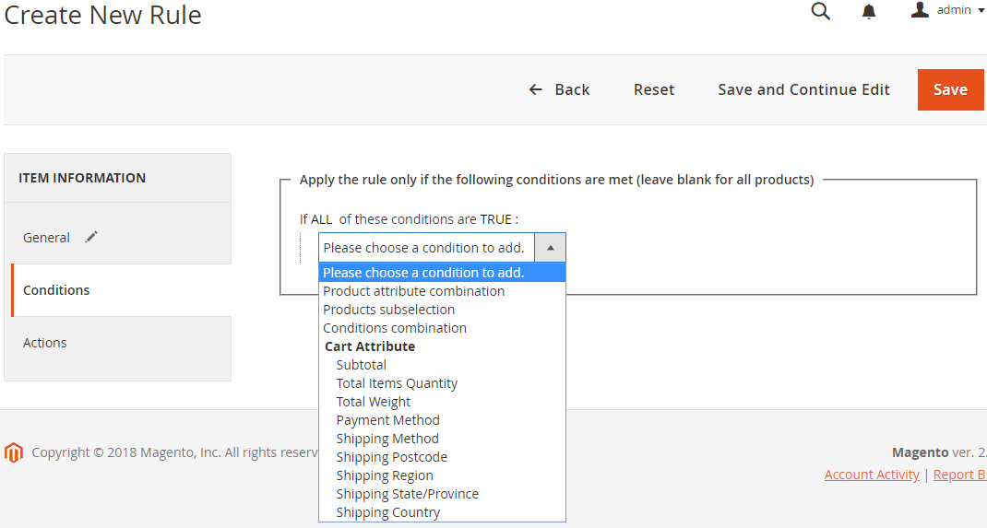Choose Shipping Country option
987x528 pixels.
tap(388, 512)
